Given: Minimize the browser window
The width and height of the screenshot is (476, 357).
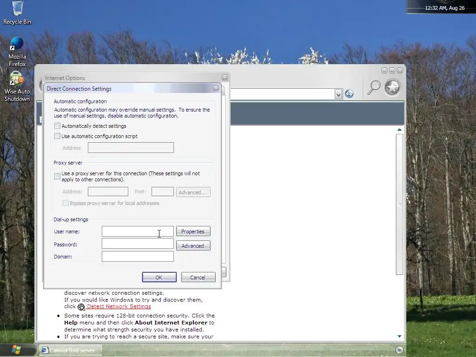Looking at the screenshot, I should tap(384, 71).
